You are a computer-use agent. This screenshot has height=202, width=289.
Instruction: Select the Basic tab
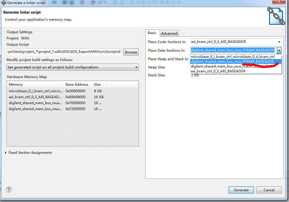point(152,33)
